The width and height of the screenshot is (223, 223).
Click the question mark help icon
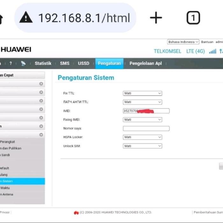(11, 63)
